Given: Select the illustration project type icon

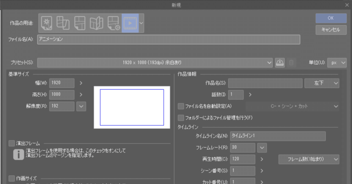Looking at the screenshot, I should (x=47, y=23).
